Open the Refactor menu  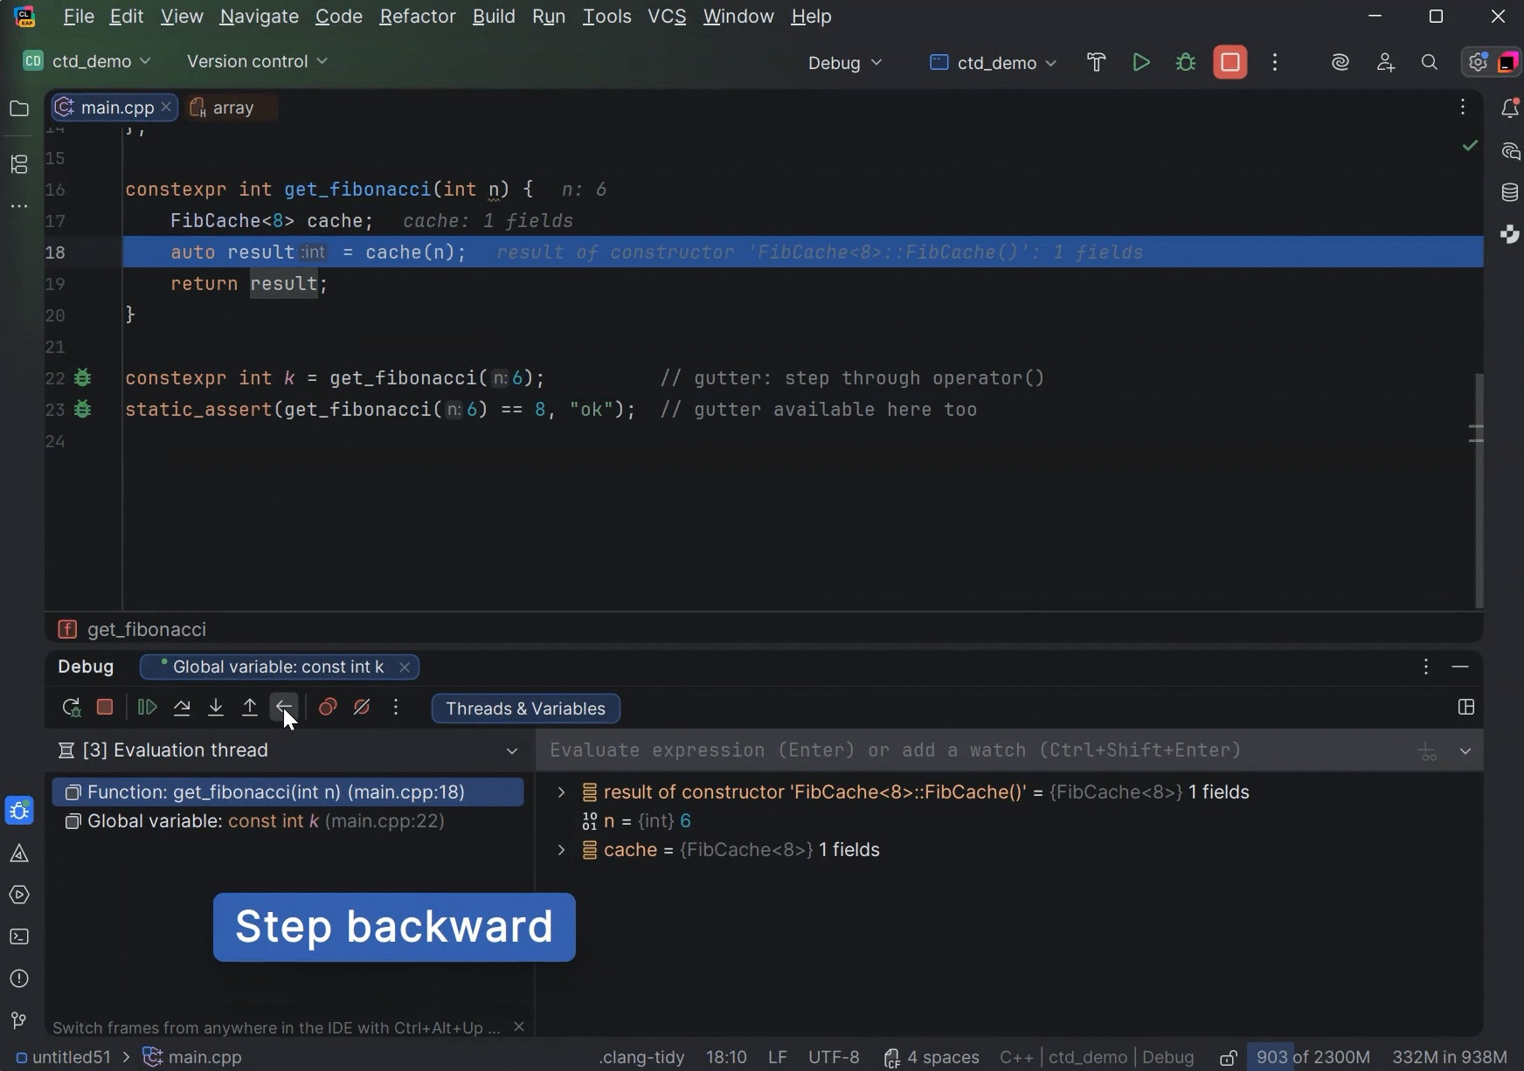coord(418,17)
